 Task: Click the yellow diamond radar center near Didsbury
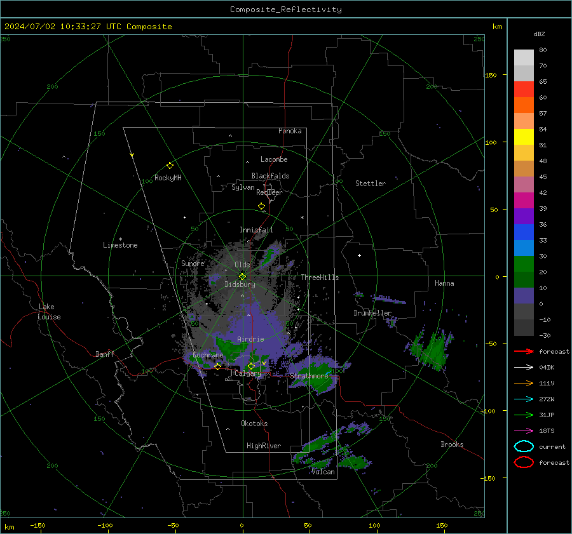pos(242,277)
